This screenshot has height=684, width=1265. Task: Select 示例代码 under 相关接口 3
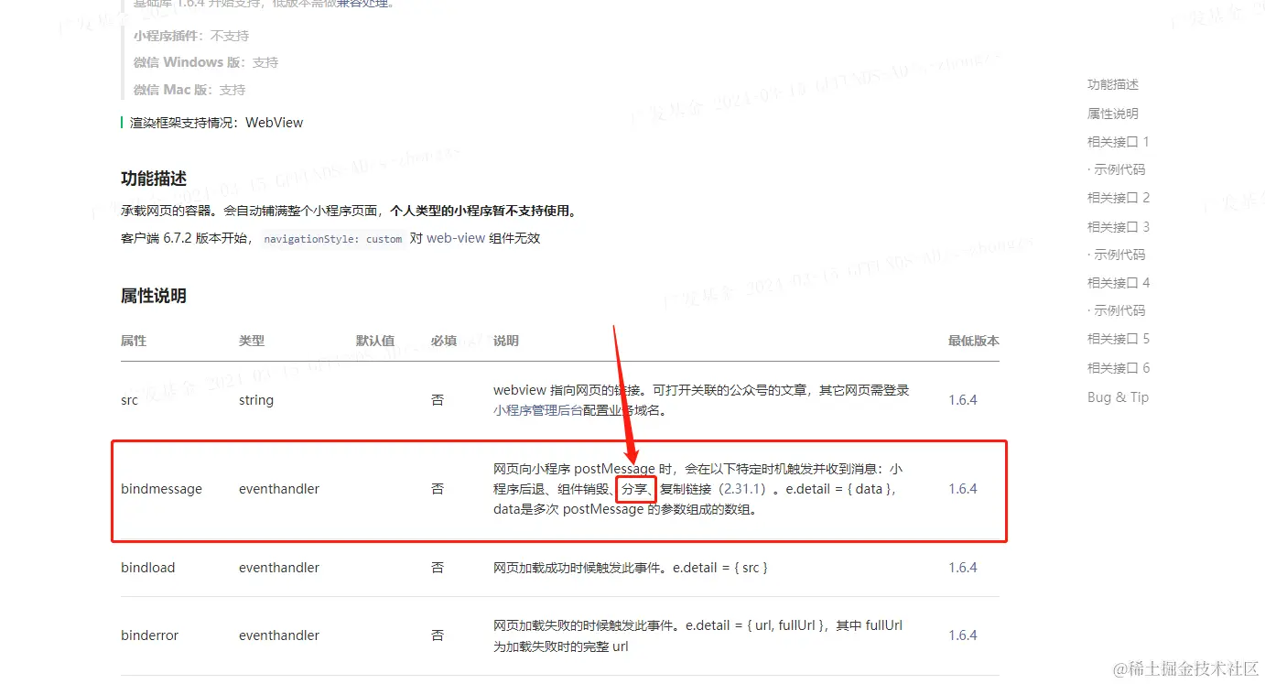[1119, 254]
